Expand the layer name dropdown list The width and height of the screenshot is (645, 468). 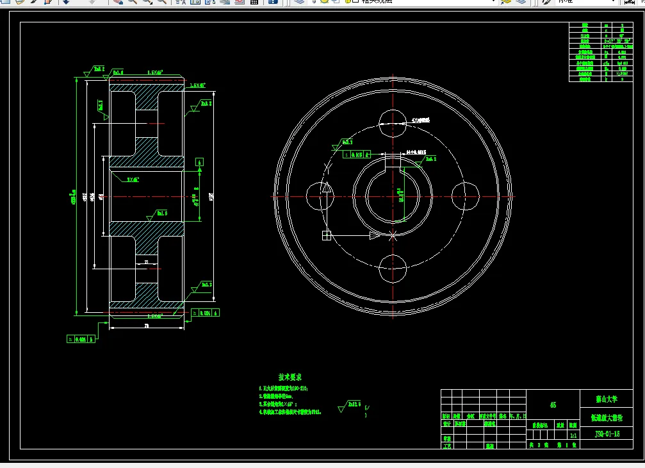(x=493, y=2)
